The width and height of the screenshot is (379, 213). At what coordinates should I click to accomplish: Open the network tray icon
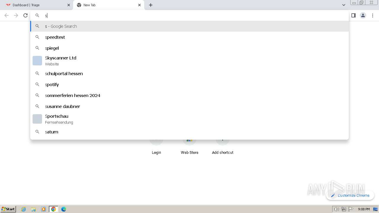pyautogui.click(x=343, y=209)
